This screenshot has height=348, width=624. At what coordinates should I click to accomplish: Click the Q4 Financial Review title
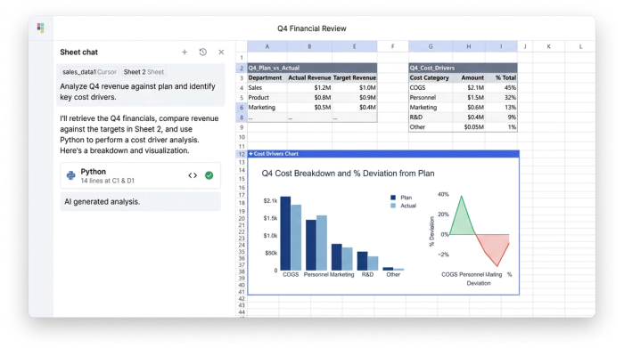pos(312,28)
